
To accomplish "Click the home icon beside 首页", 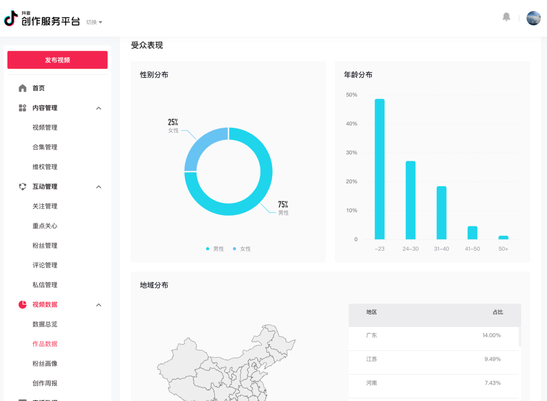I will click(22, 88).
